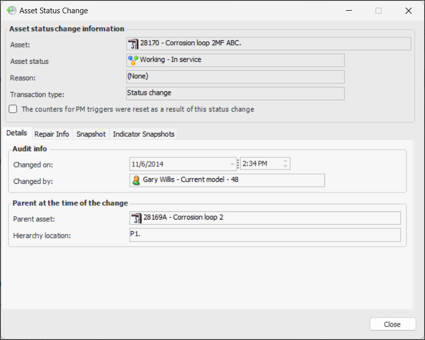
Task: Click the asset icon beside 28170 Corrosion loop
Action: 134,44
